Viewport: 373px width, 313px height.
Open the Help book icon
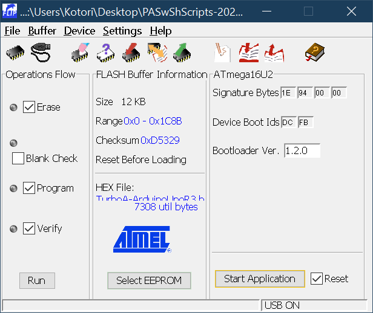(314, 53)
